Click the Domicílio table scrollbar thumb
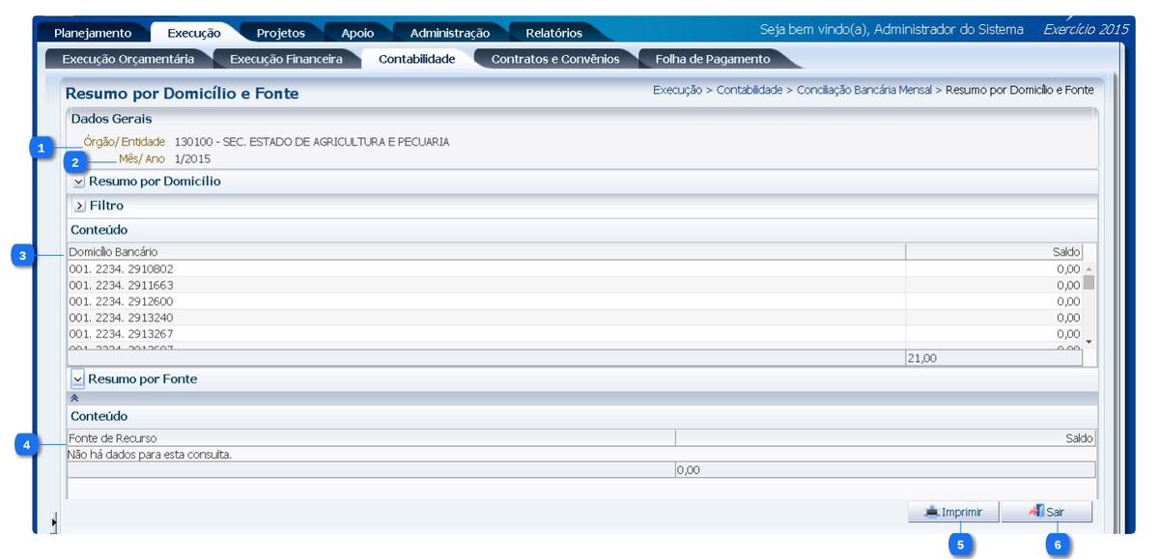1159x559 pixels. click(x=1088, y=283)
